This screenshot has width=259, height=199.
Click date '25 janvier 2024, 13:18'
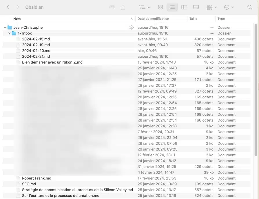point(157,196)
